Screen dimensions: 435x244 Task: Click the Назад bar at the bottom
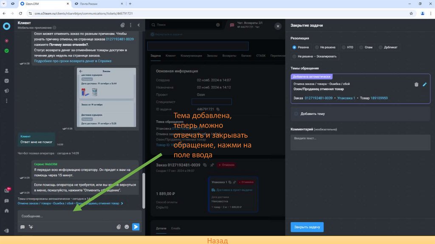pyautogui.click(x=217, y=240)
